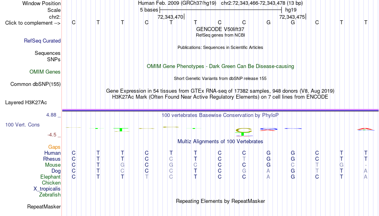Click the -4.5 PhyloP lower scale value
This screenshot has width=379, height=216.
click(52, 135)
